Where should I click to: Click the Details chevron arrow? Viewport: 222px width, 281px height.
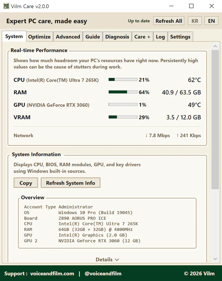coord(117,260)
